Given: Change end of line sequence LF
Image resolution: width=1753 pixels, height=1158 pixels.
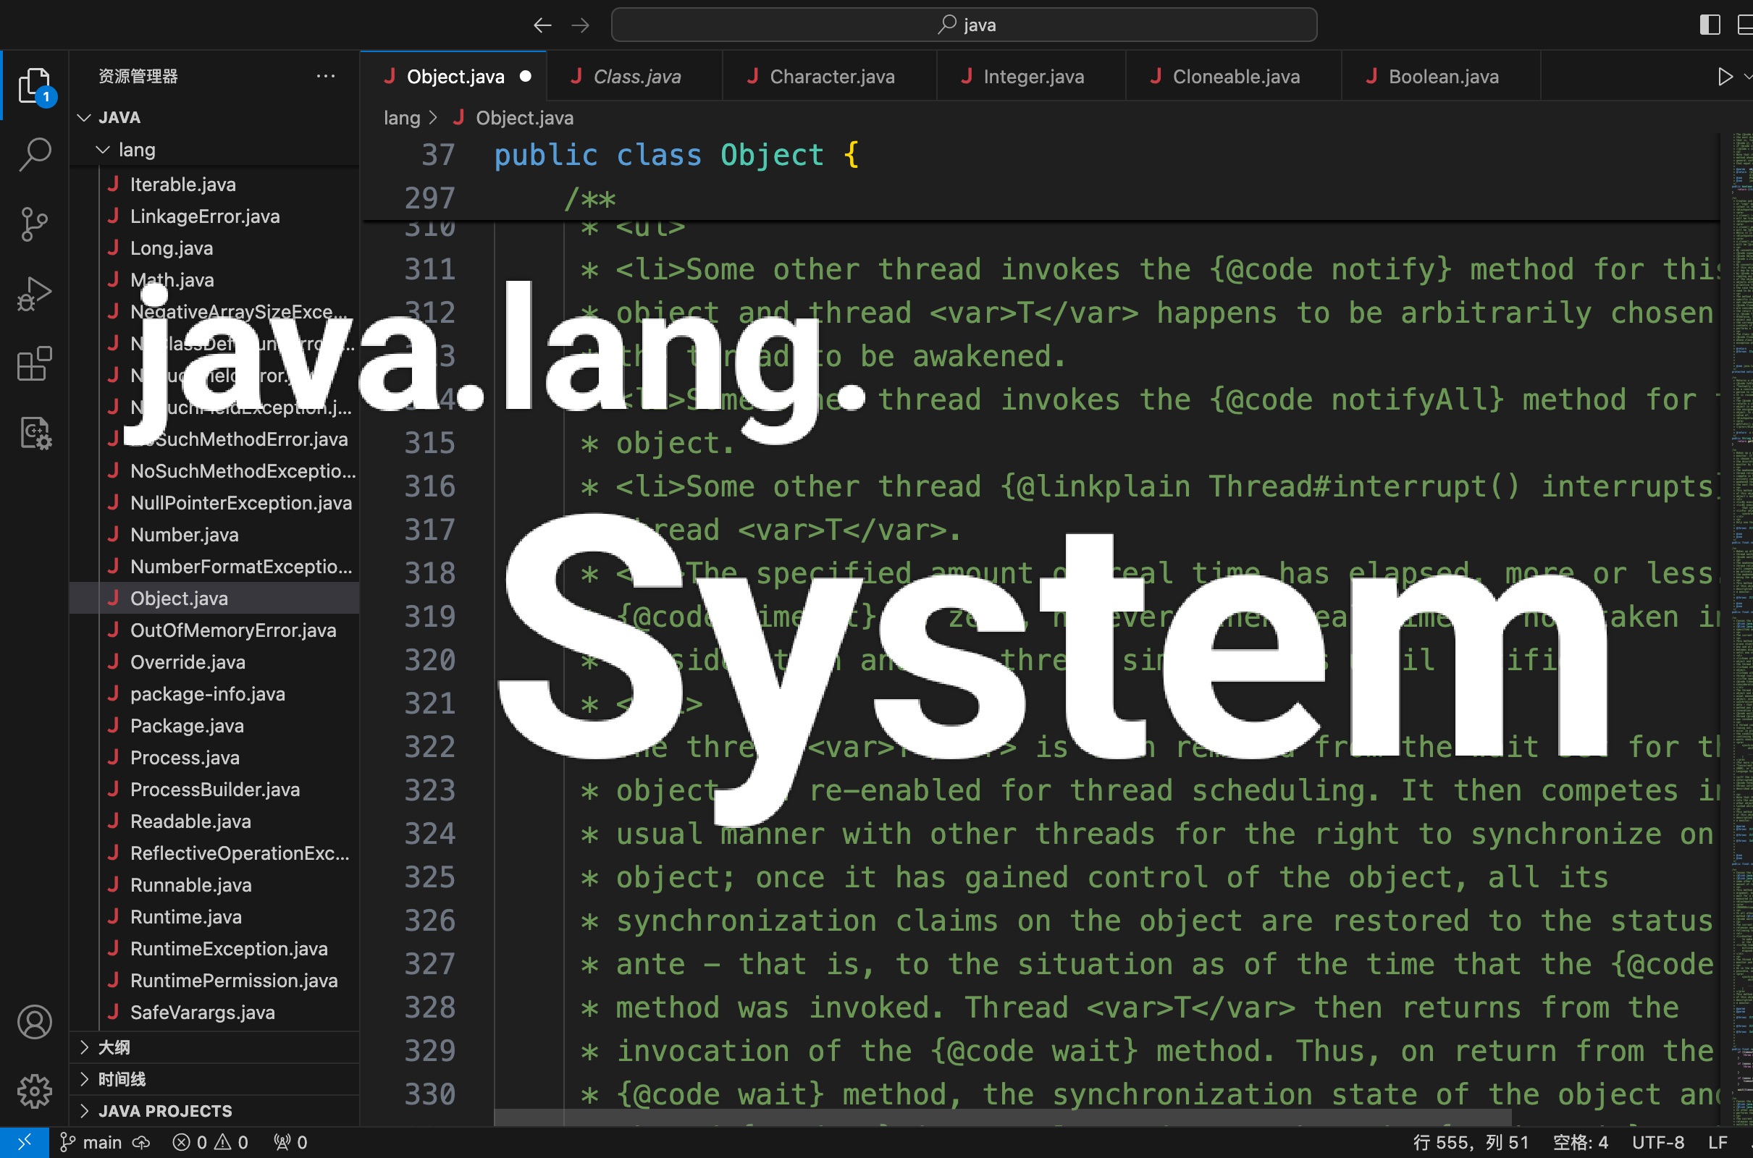Looking at the screenshot, I should tap(1718, 1143).
